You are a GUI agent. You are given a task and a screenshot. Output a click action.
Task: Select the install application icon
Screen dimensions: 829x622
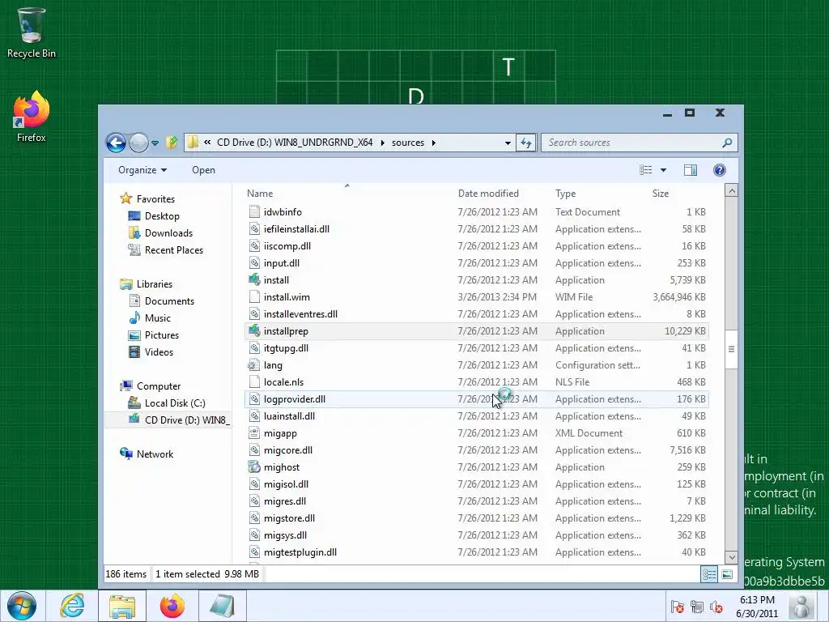(x=254, y=279)
